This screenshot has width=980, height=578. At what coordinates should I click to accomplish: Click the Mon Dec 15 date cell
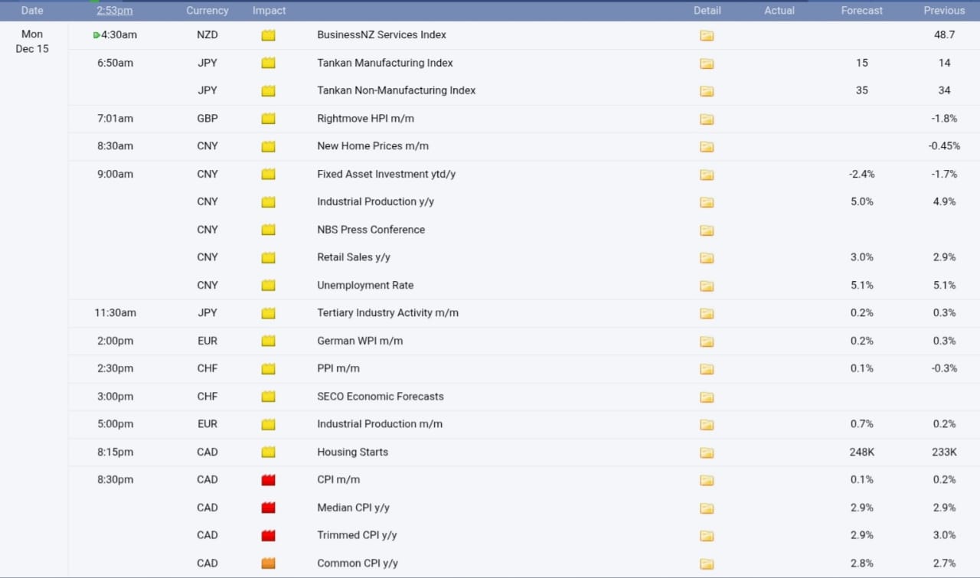coord(32,41)
